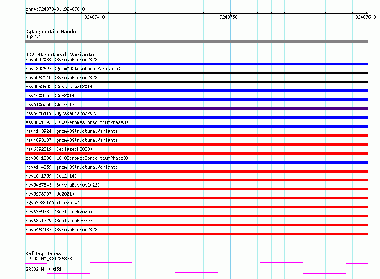Screen dimensions: 380x279
Task: Select the blue bar under esv3601398
Action: [196, 162]
